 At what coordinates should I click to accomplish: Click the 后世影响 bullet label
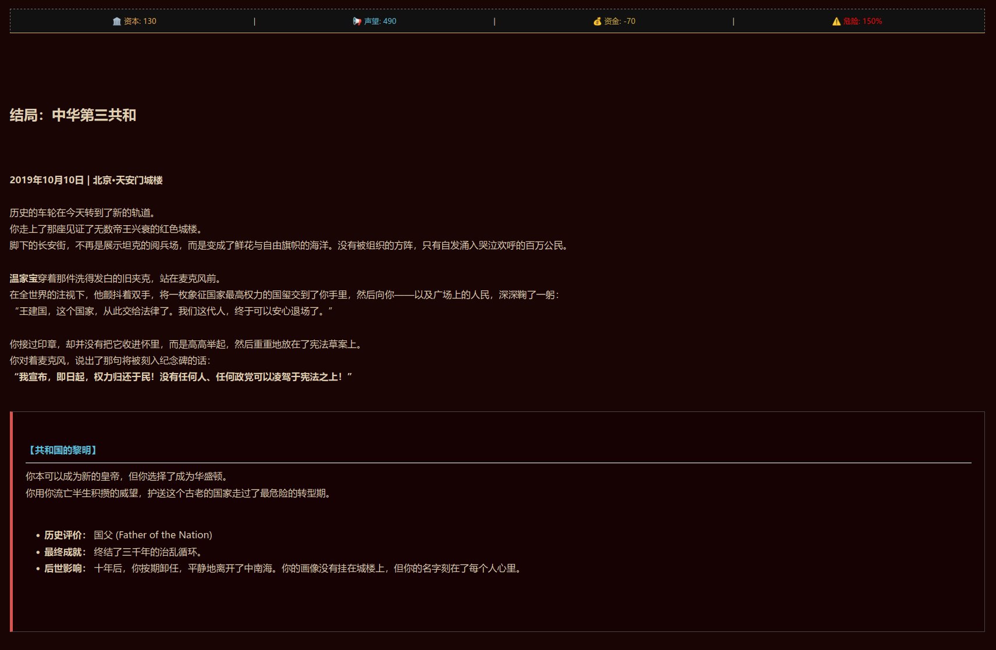pos(65,569)
